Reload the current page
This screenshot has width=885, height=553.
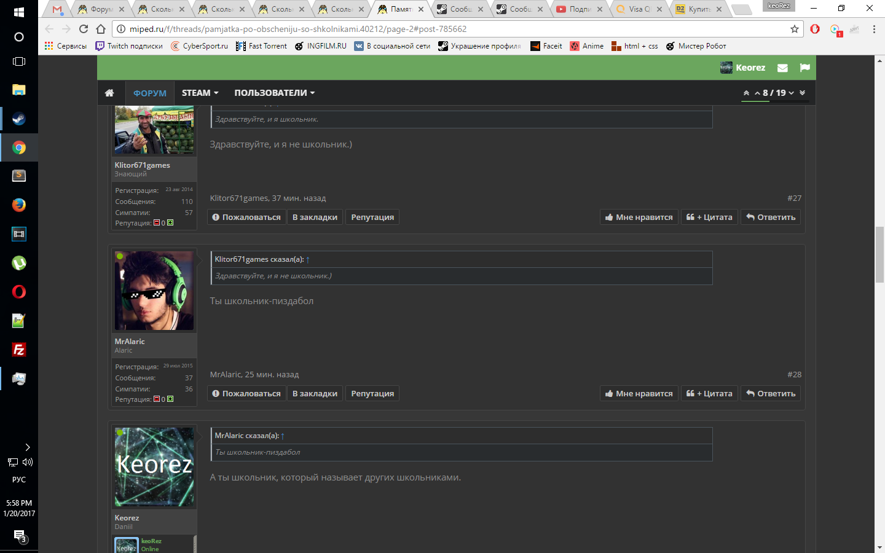click(84, 29)
